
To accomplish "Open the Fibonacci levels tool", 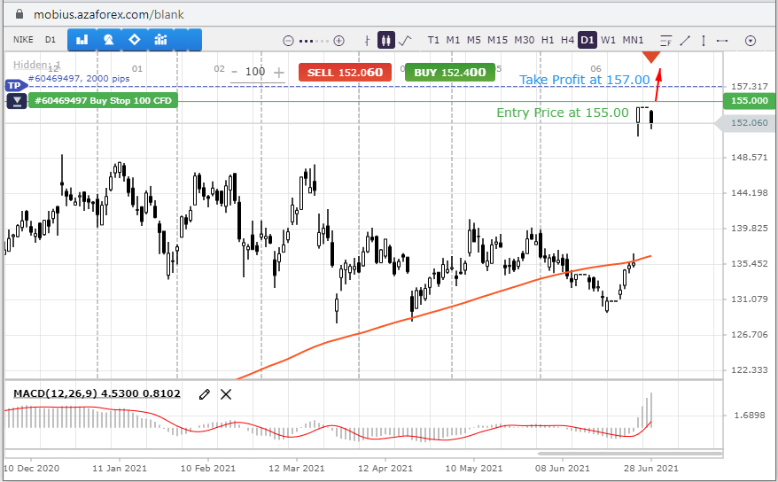I will coord(665,40).
